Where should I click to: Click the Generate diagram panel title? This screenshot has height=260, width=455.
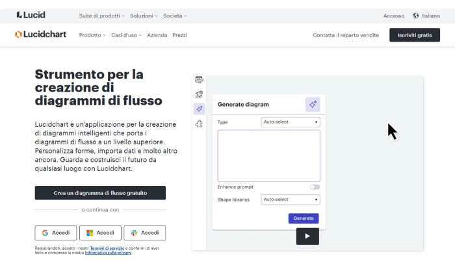[x=243, y=105]
